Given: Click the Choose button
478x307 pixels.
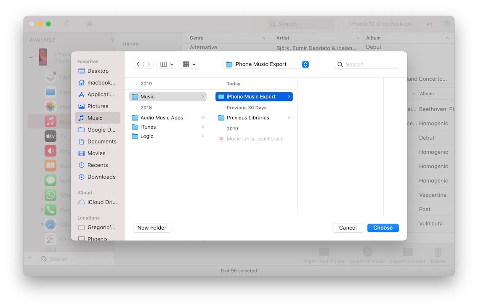Looking at the screenshot, I should coord(383,228).
